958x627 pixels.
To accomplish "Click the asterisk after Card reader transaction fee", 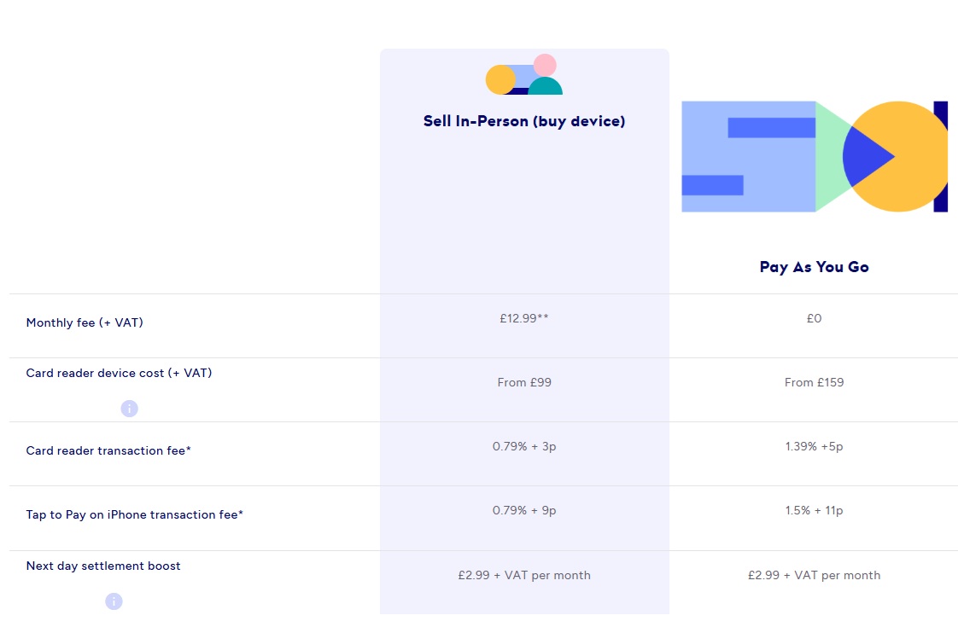I will coord(187,449).
